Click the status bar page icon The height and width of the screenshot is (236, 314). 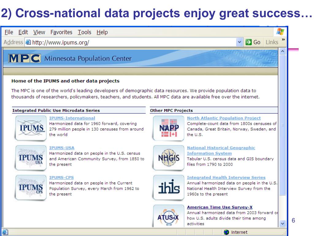click(x=5, y=232)
